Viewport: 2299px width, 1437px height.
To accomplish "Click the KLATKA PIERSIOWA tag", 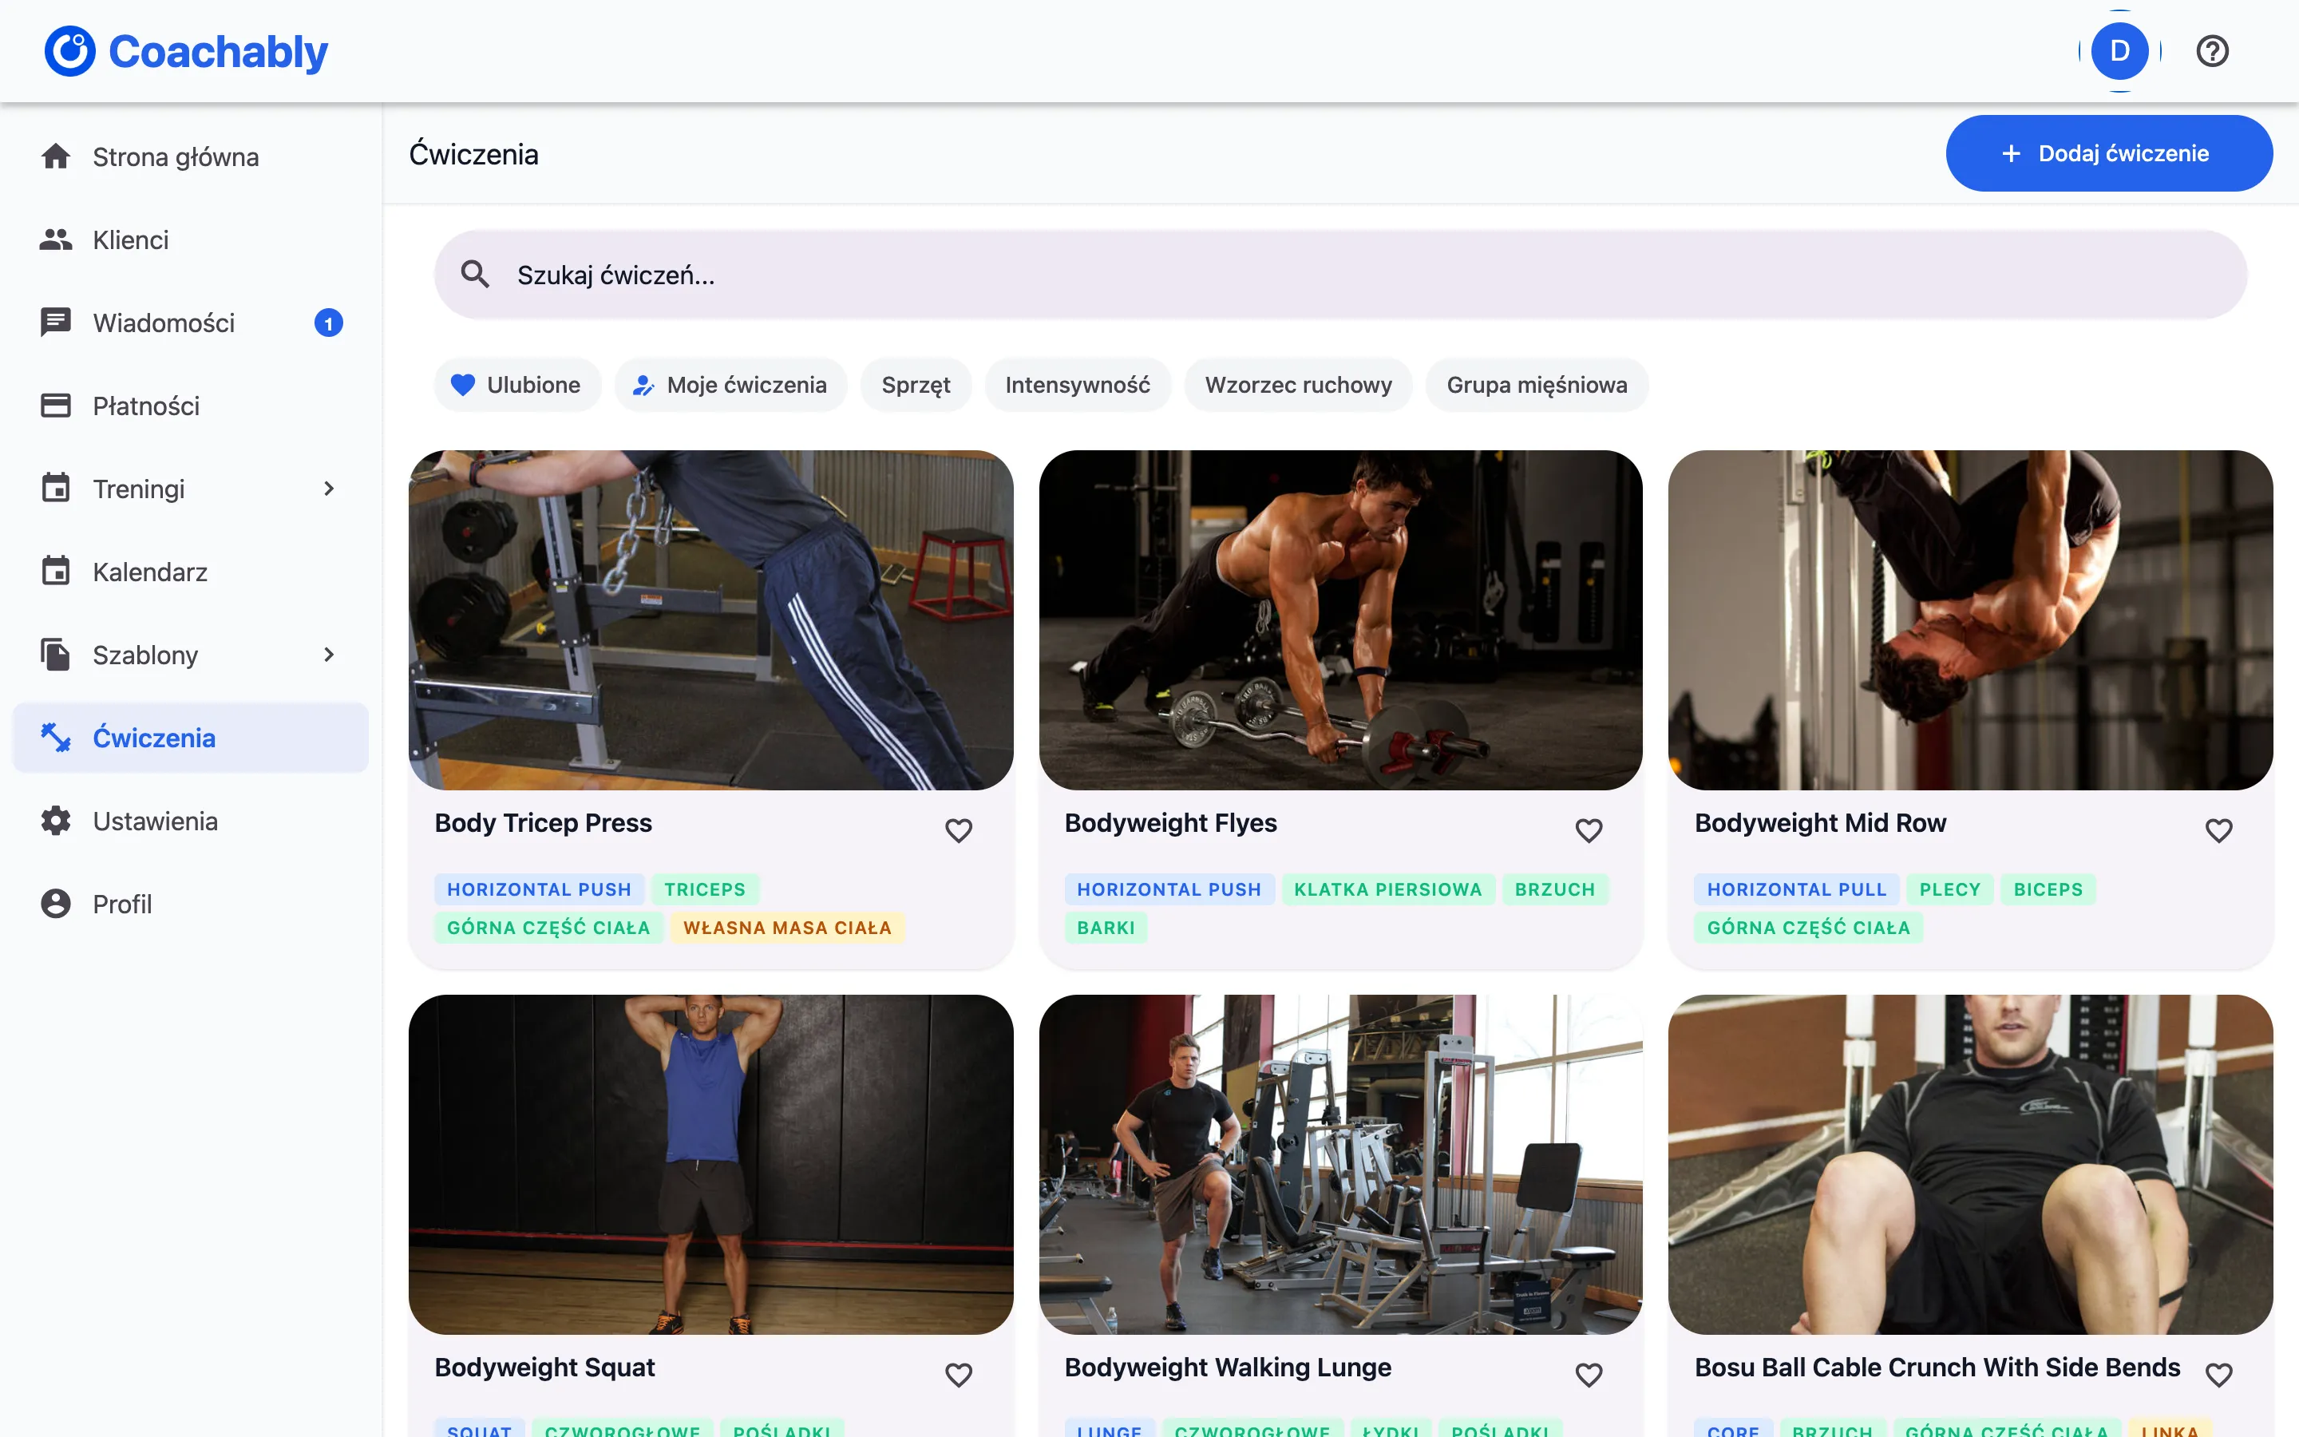I will click(1388, 889).
